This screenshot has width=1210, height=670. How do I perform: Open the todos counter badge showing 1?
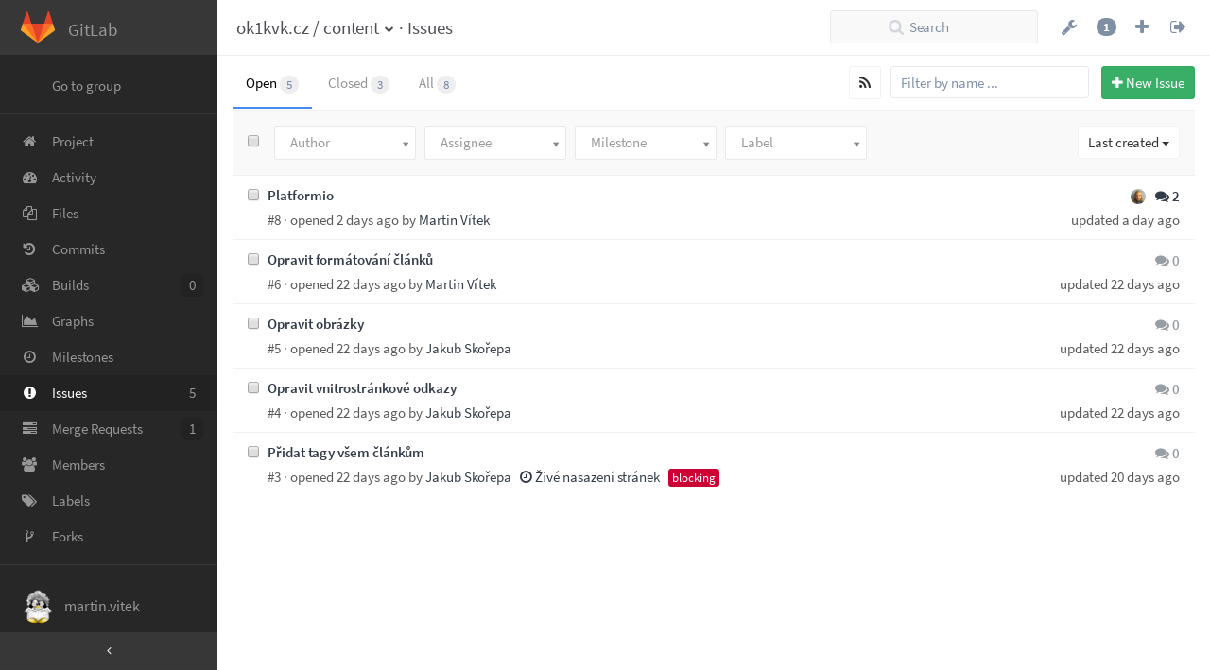tap(1106, 27)
